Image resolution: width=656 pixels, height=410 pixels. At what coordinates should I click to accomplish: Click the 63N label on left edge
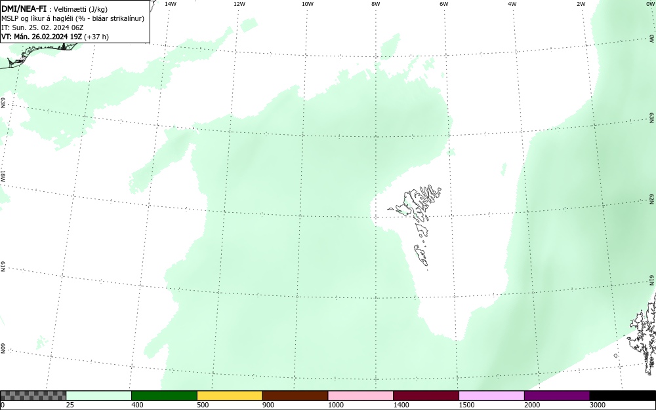click(3, 103)
